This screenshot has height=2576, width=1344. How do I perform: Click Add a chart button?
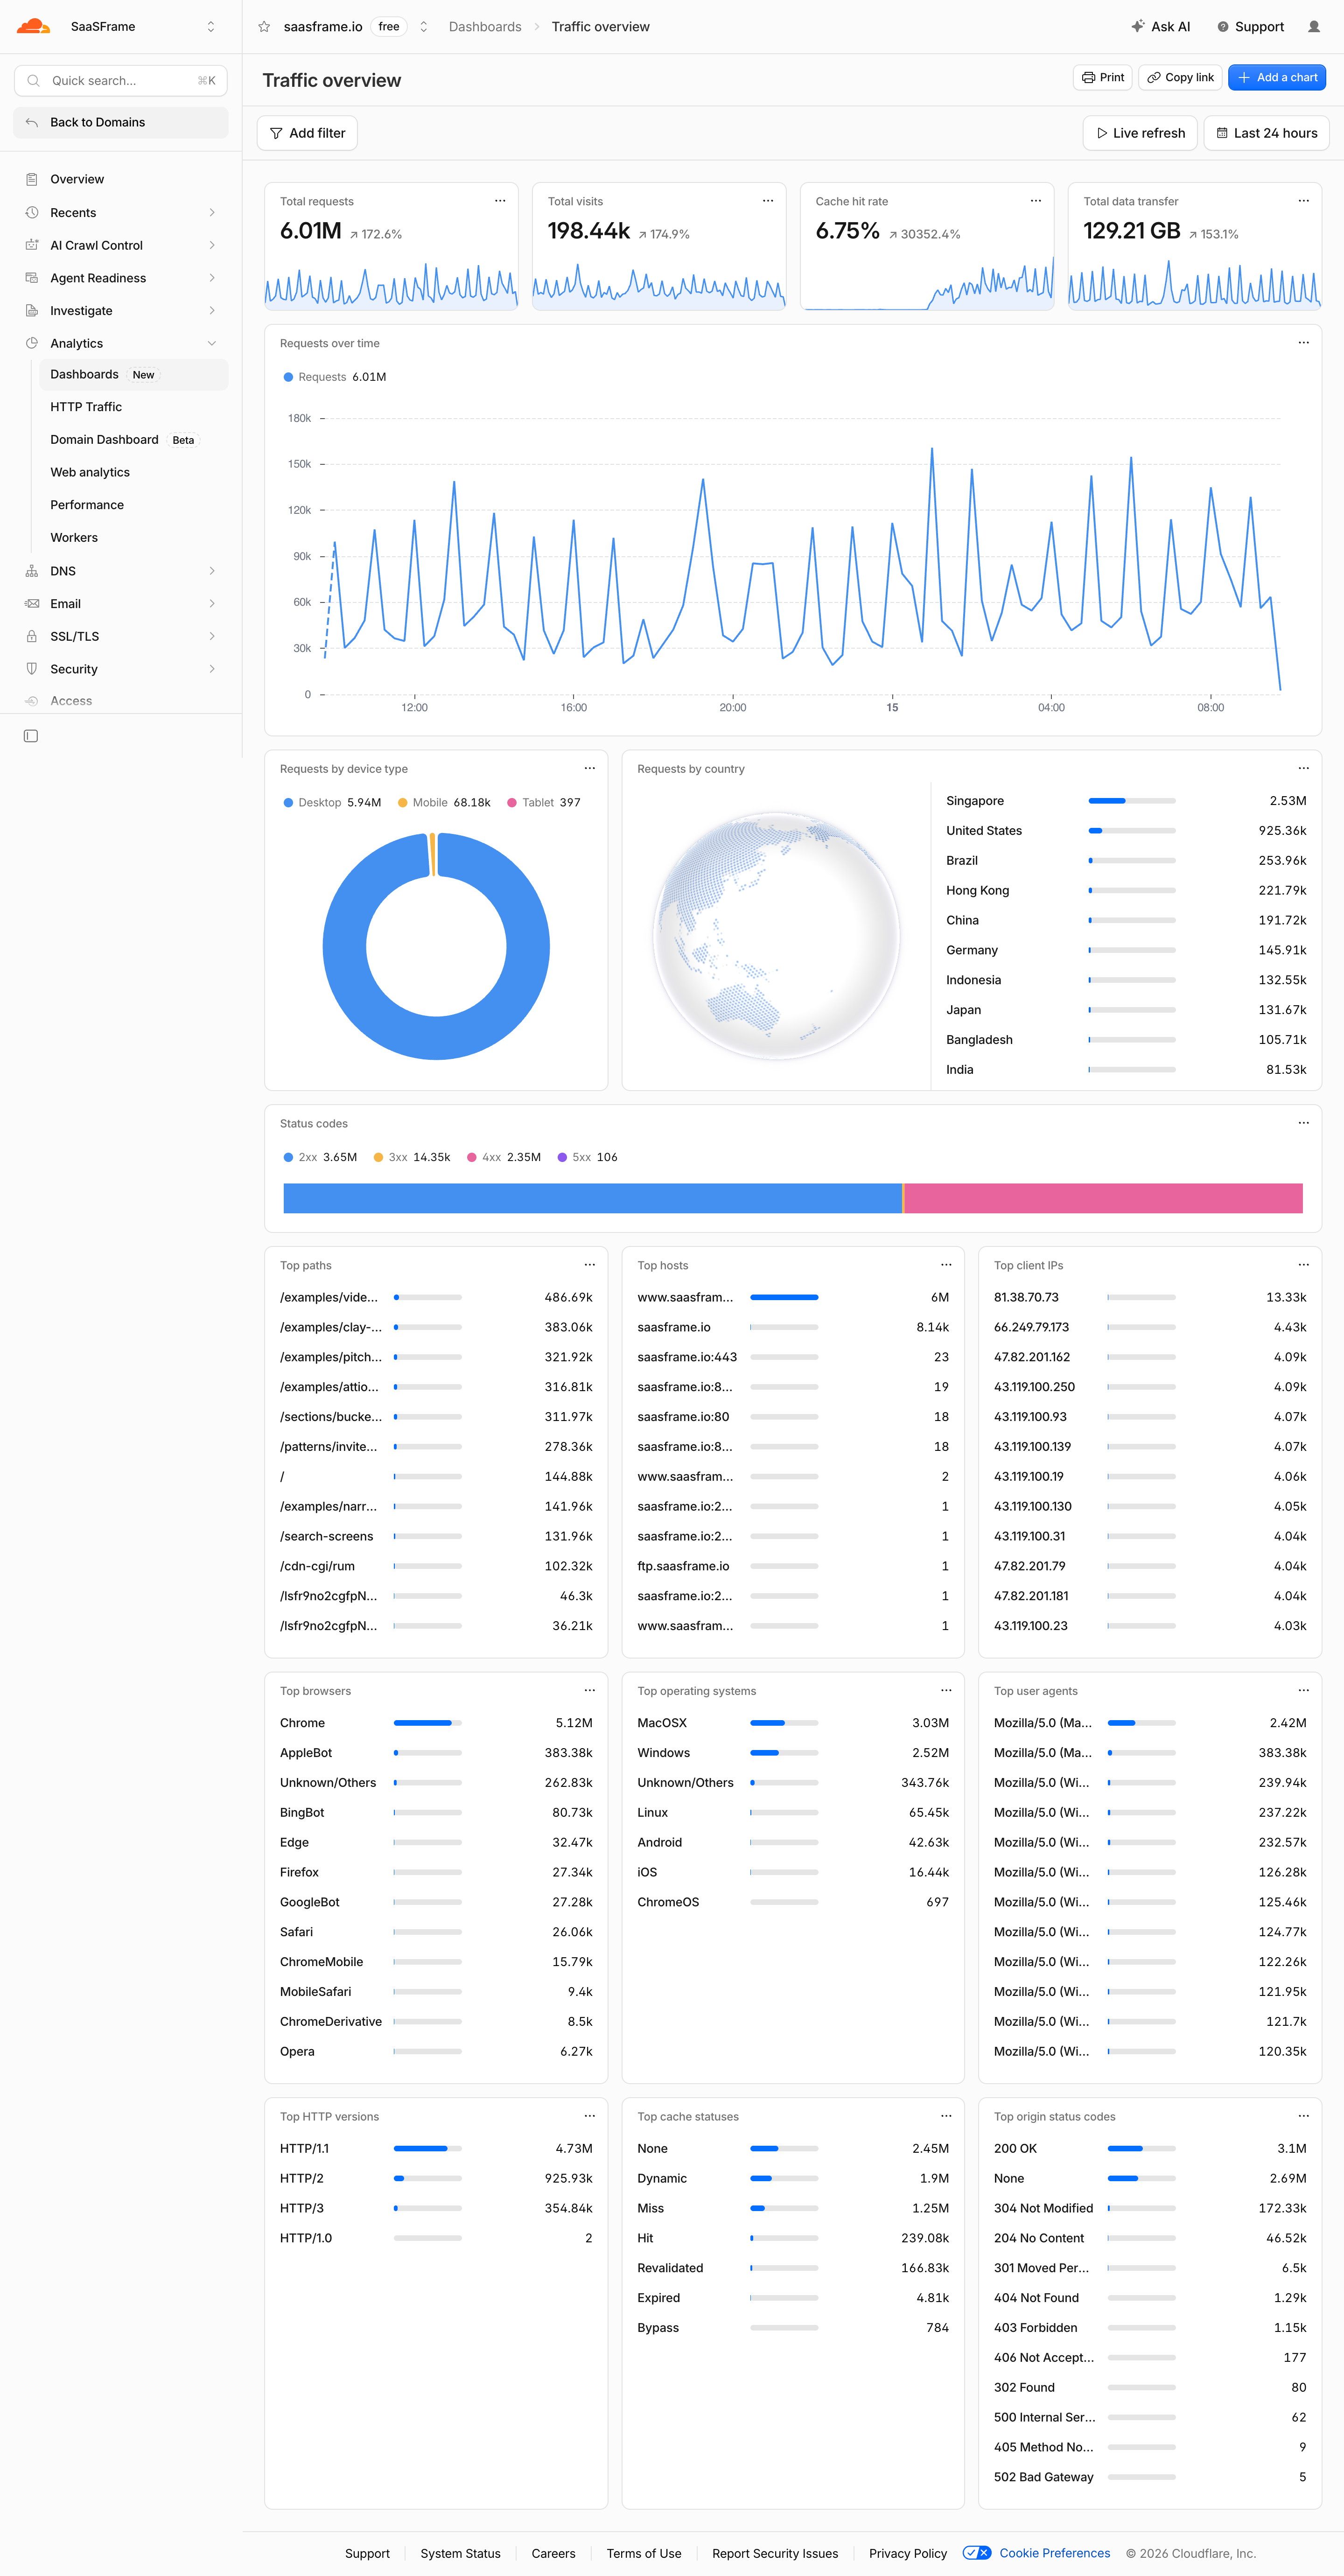[1277, 78]
